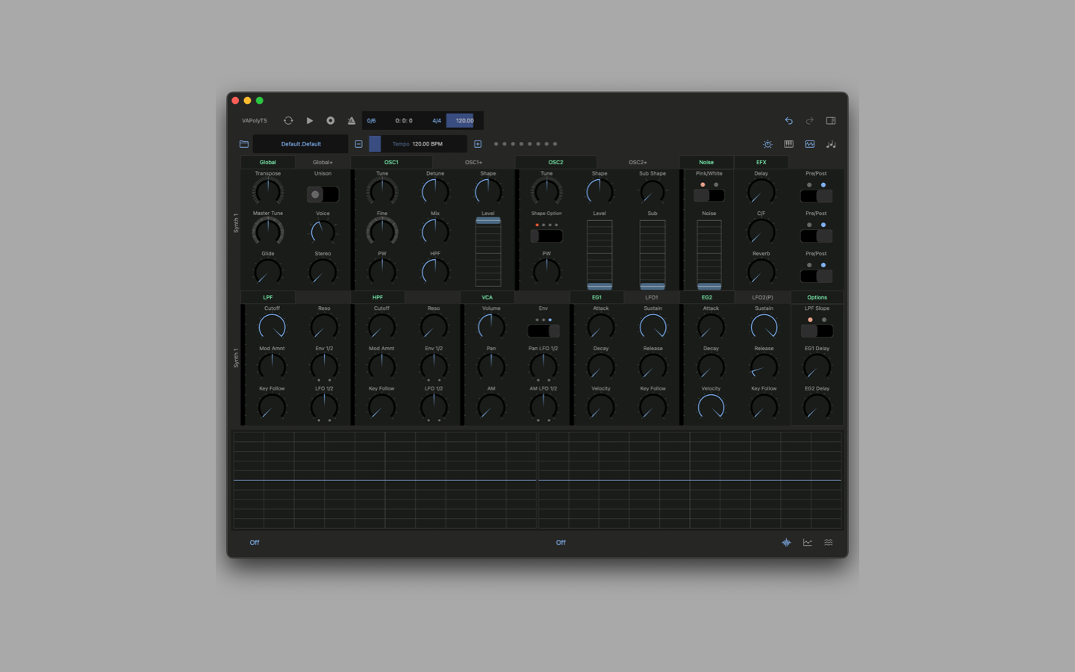Click the Noise level slider
This screenshot has height=672, width=1075.
click(x=709, y=254)
